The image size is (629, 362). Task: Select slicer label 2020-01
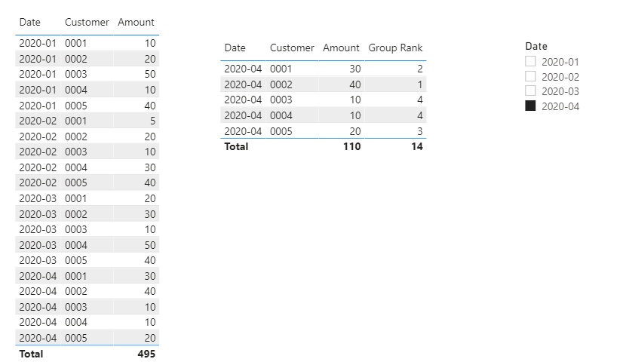tap(560, 62)
